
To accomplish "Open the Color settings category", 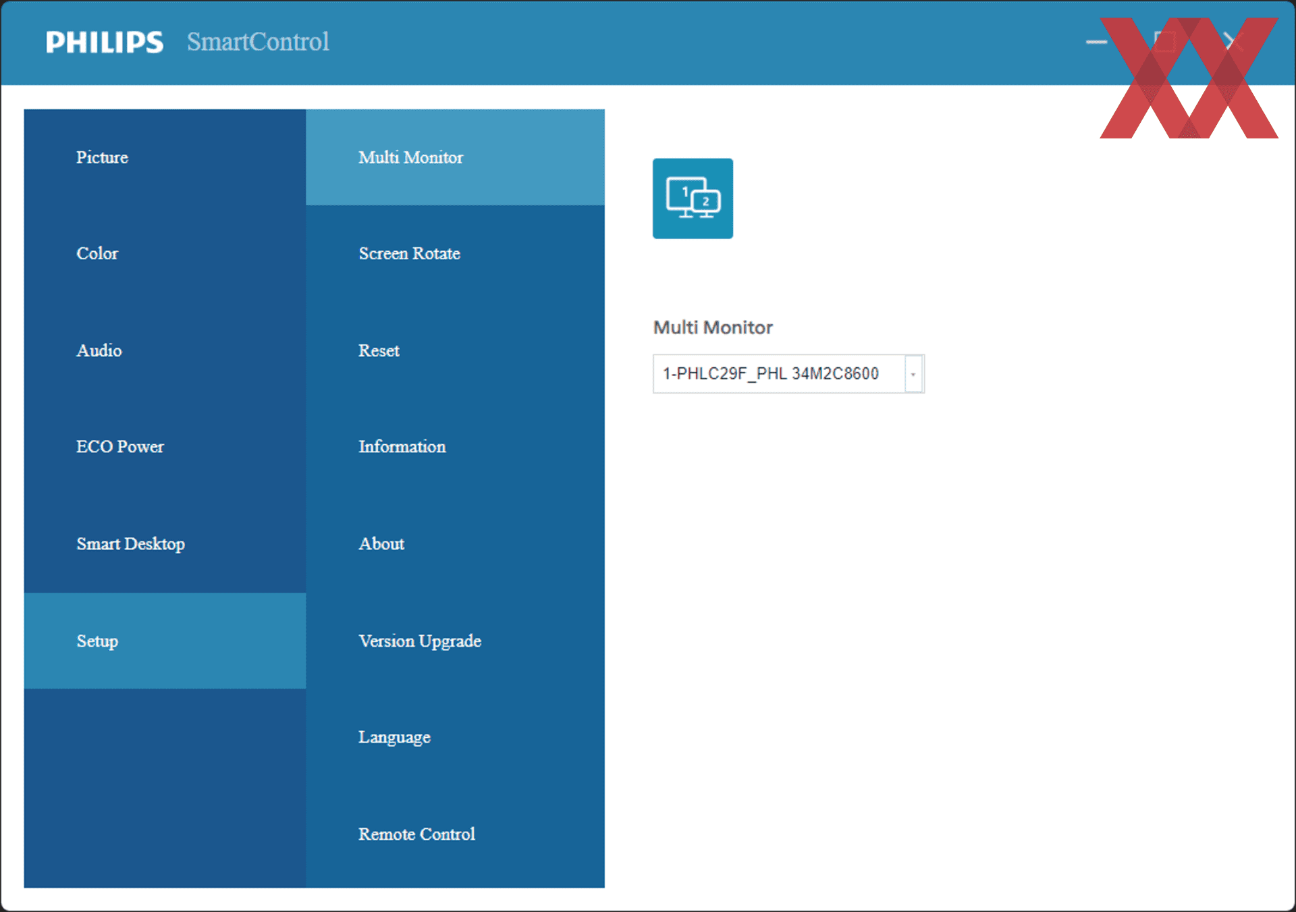I will (165, 254).
